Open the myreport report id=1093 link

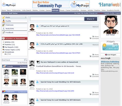(55, 91)
